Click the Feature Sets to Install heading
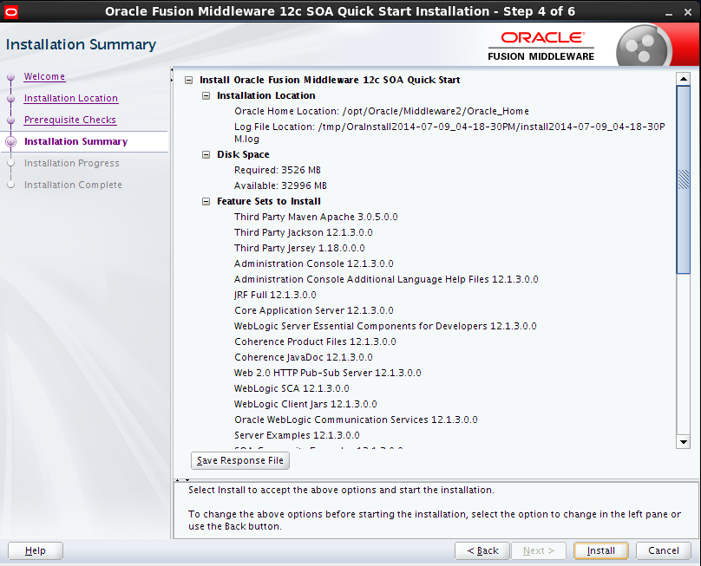Image resolution: width=701 pixels, height=566 pixels. tap(269, 202)
